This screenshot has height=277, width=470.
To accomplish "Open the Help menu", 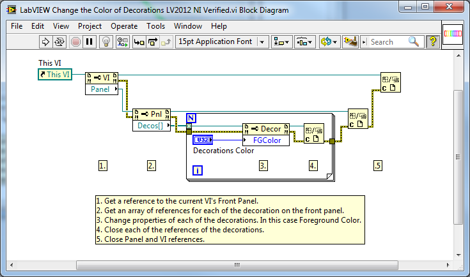I will [x=219, y=26].
